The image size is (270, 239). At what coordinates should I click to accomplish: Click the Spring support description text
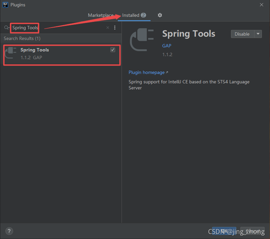point(189,85)
